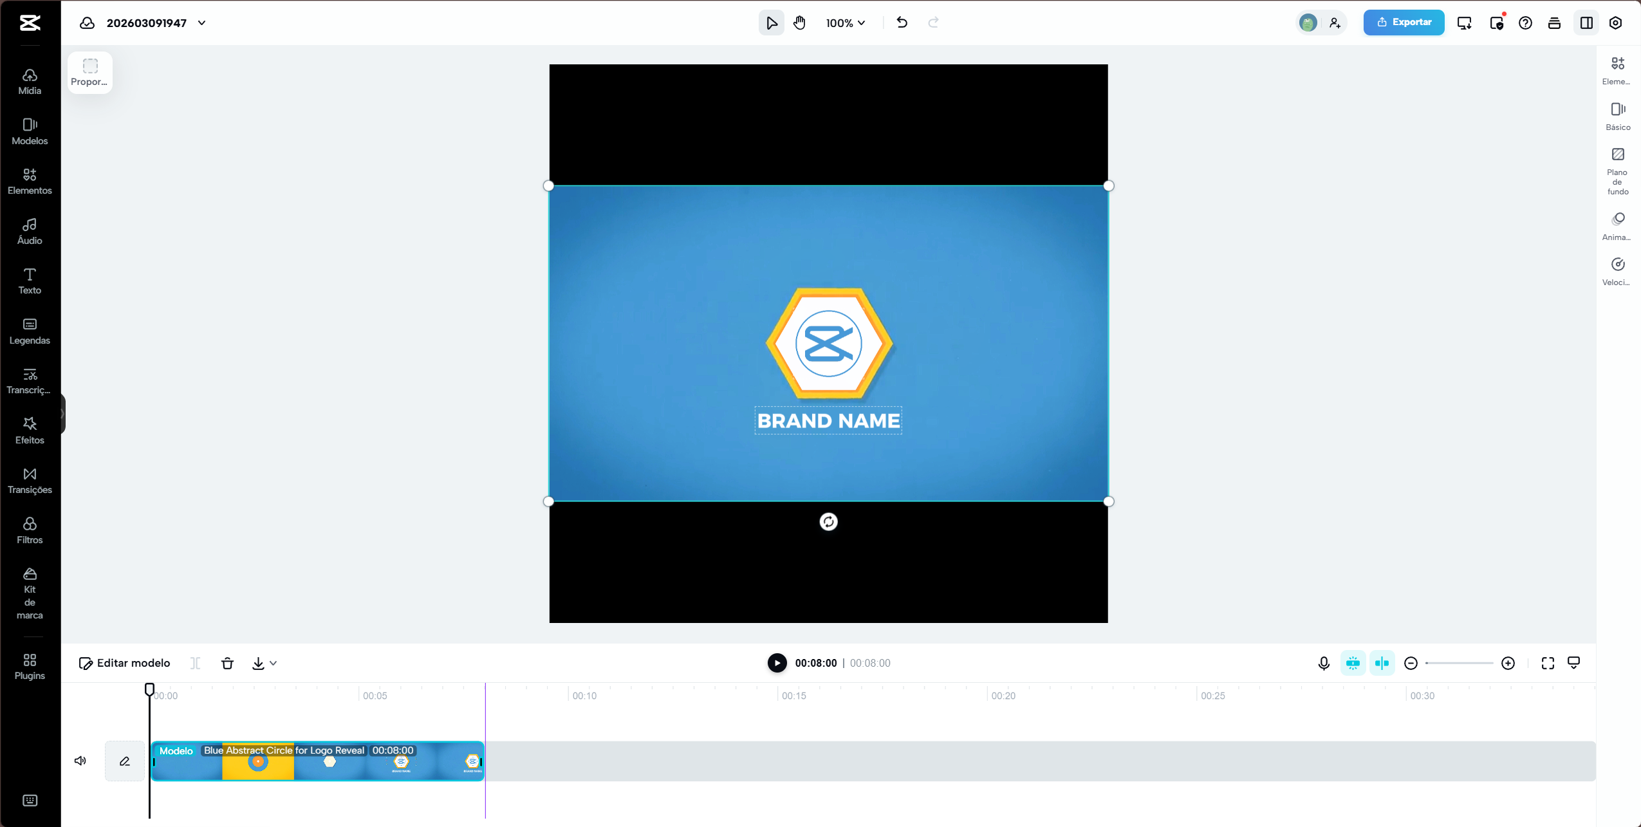Open the download options dropdown arrow

273,663
